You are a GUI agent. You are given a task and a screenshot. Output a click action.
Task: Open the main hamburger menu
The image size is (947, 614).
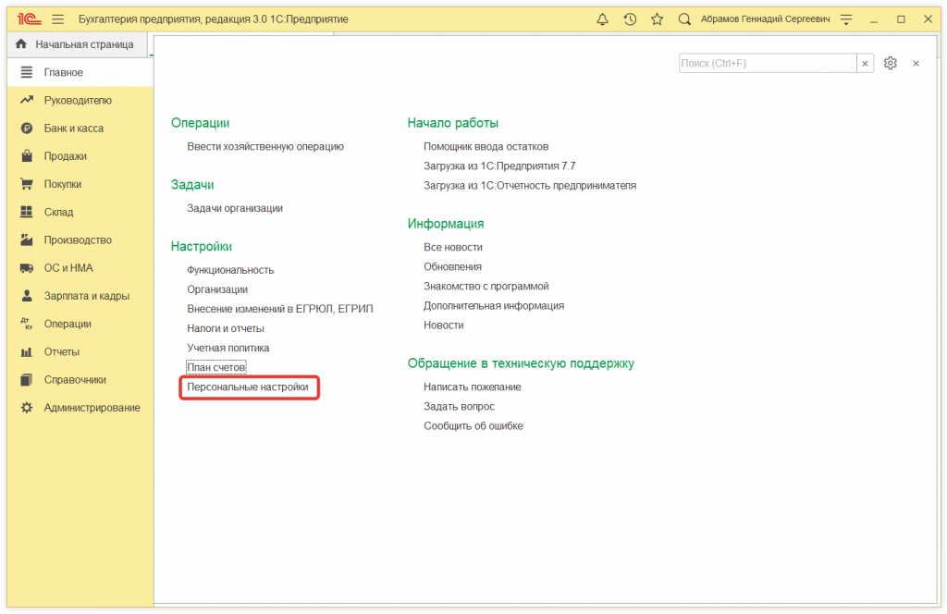coord(56,18)
